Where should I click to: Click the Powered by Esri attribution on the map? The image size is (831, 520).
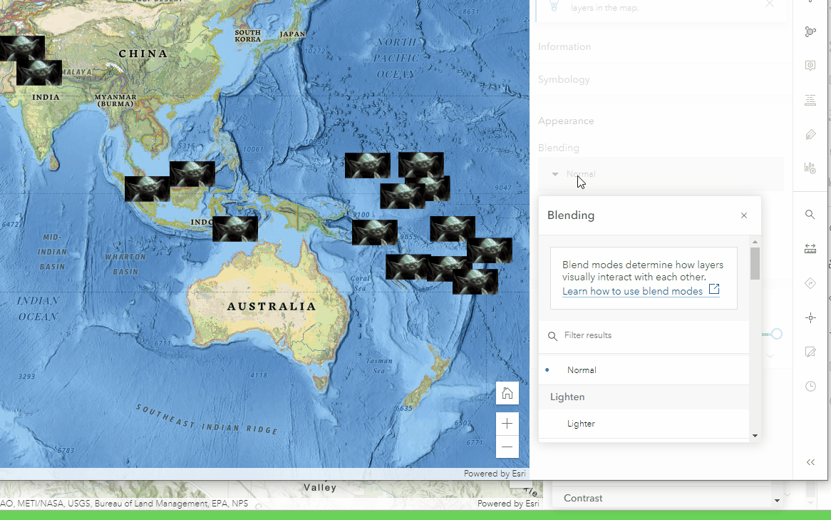click(495, 474)
